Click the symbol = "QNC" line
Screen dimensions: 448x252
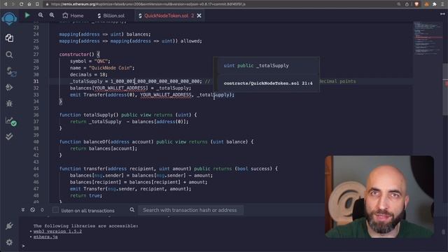tap(90, 61)
